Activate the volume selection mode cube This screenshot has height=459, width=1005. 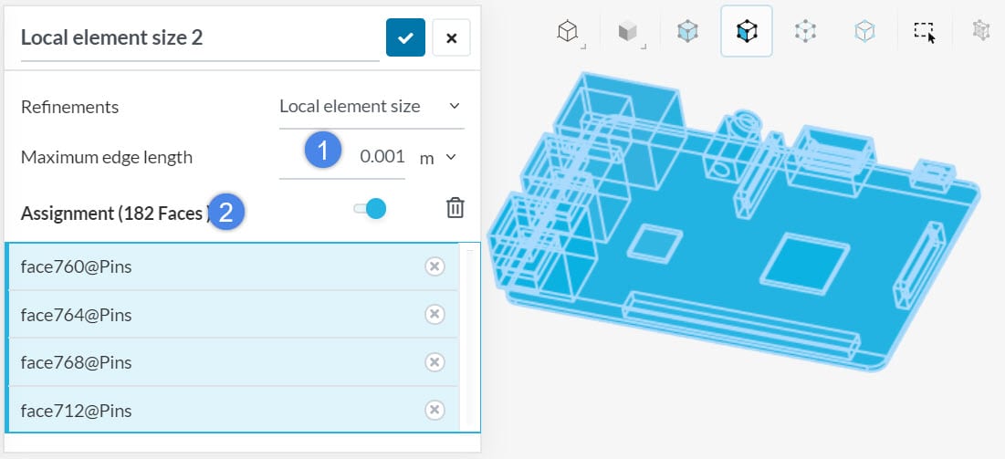687,32
